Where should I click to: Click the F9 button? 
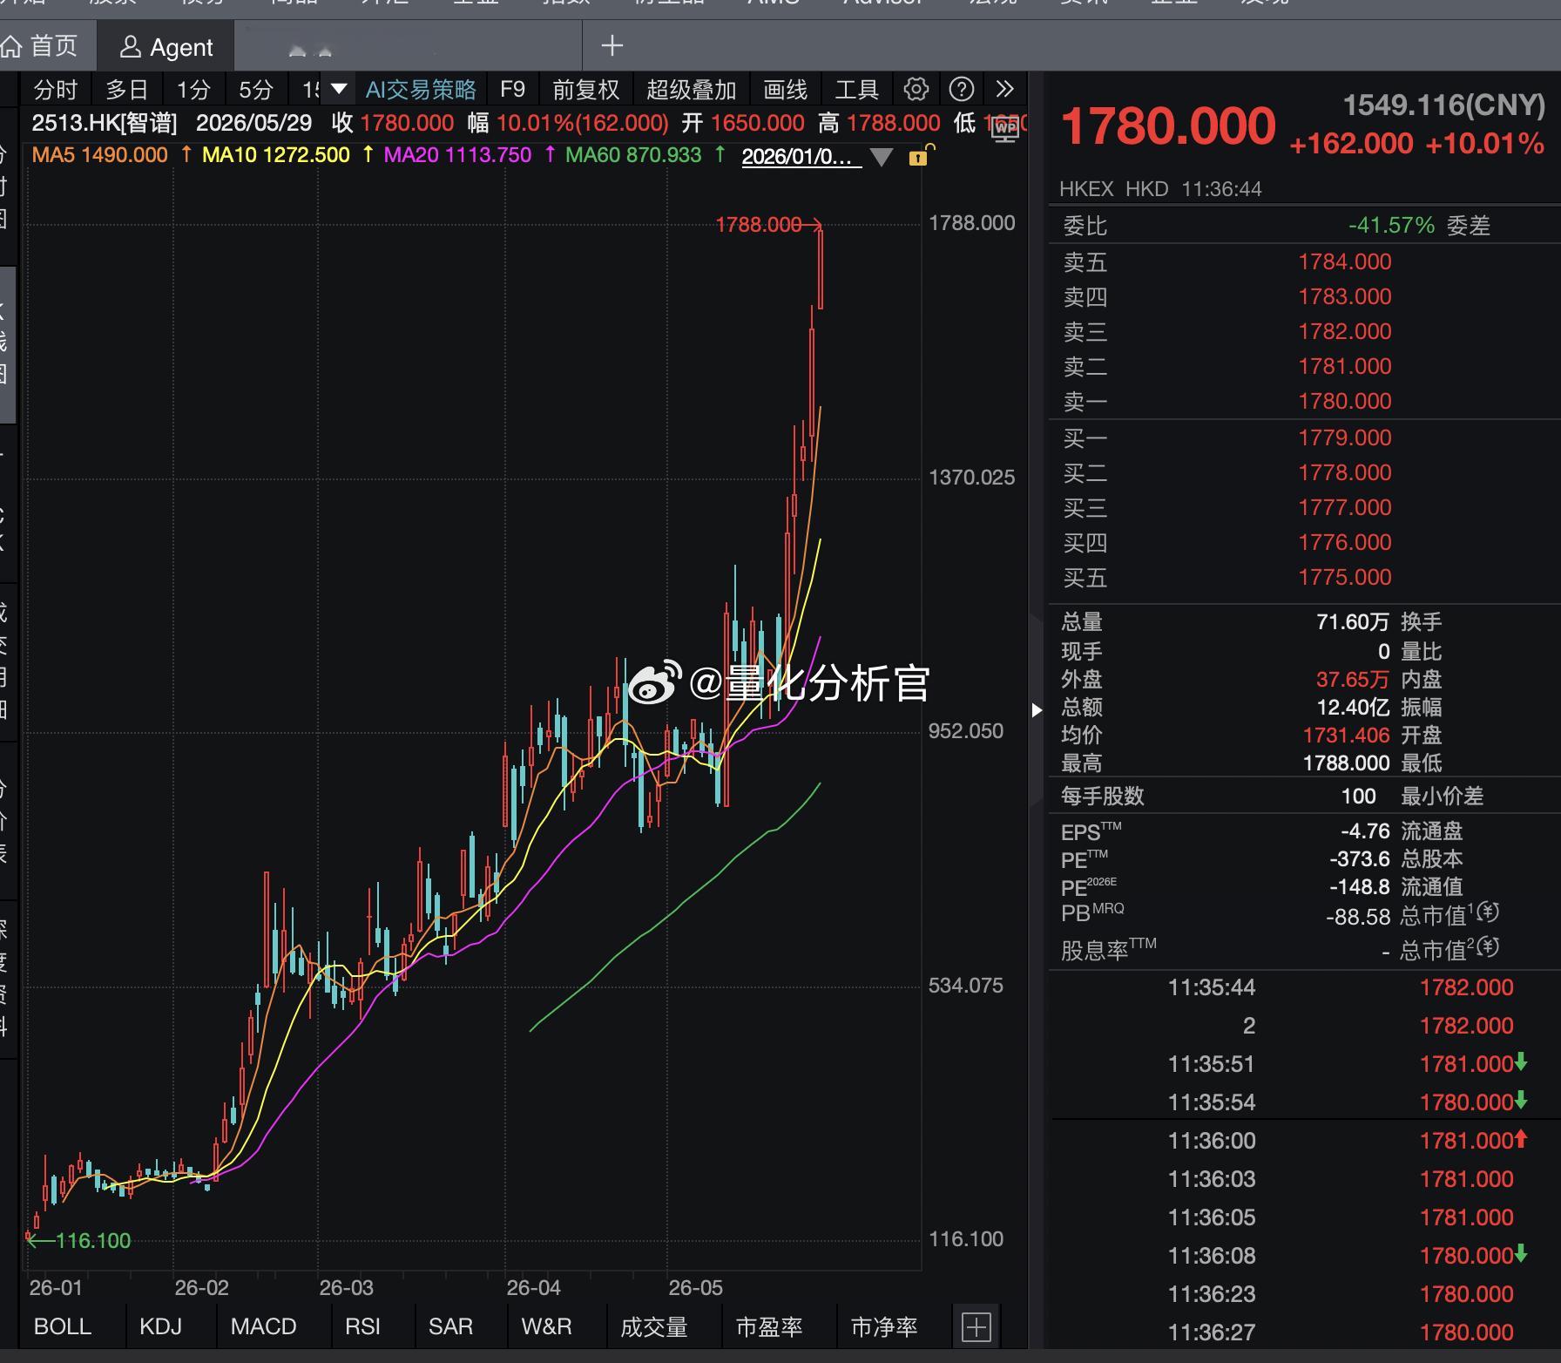click(x=512, y=90)
